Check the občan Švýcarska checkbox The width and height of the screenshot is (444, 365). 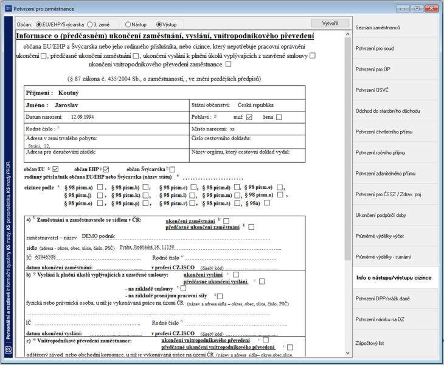[x=172, y=169]
